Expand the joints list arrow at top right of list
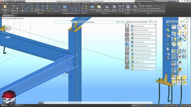 coord(155,25)
